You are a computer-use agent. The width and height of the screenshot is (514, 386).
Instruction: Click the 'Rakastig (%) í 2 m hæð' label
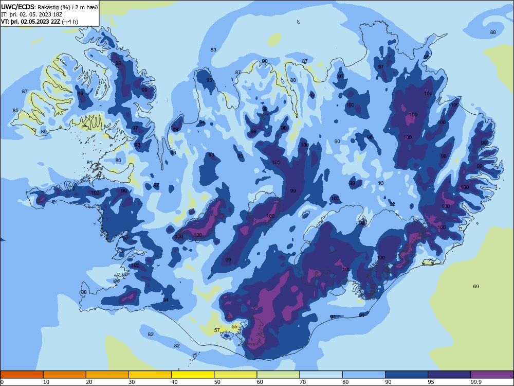pyautogui.click(x=67, y=7)
